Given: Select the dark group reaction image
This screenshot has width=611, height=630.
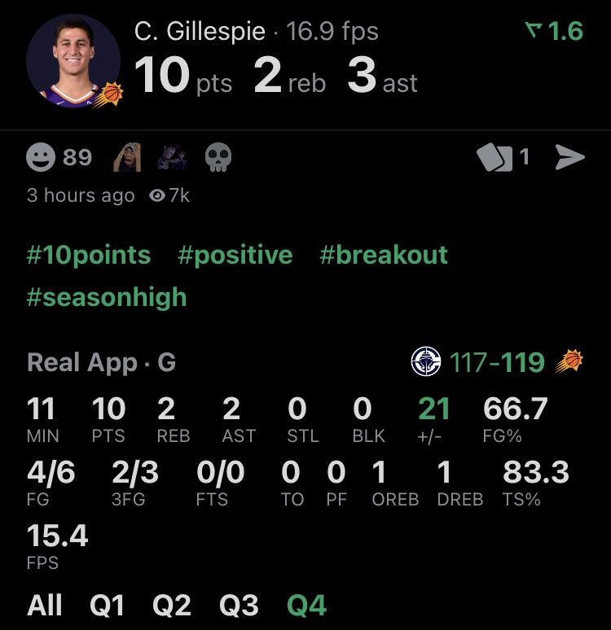Looking at the screenshot, I should (173, 157).
